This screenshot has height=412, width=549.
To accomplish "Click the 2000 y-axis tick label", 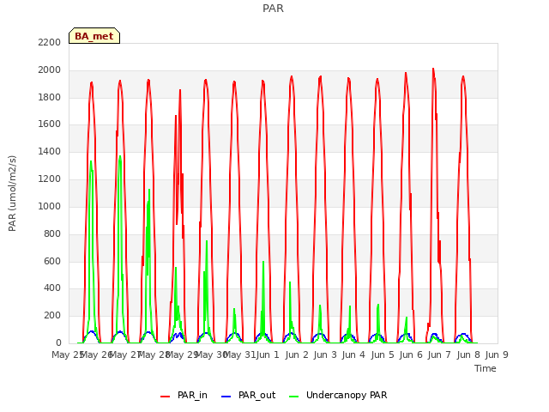I will click(50, 70).
